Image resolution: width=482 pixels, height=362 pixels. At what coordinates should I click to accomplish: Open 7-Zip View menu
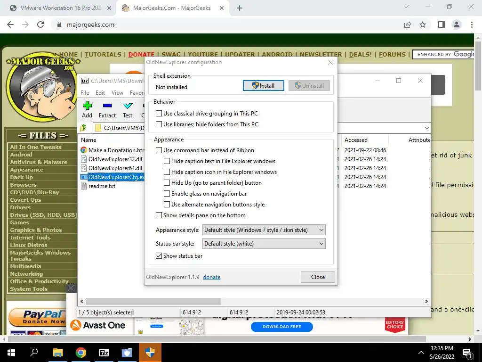117,93
